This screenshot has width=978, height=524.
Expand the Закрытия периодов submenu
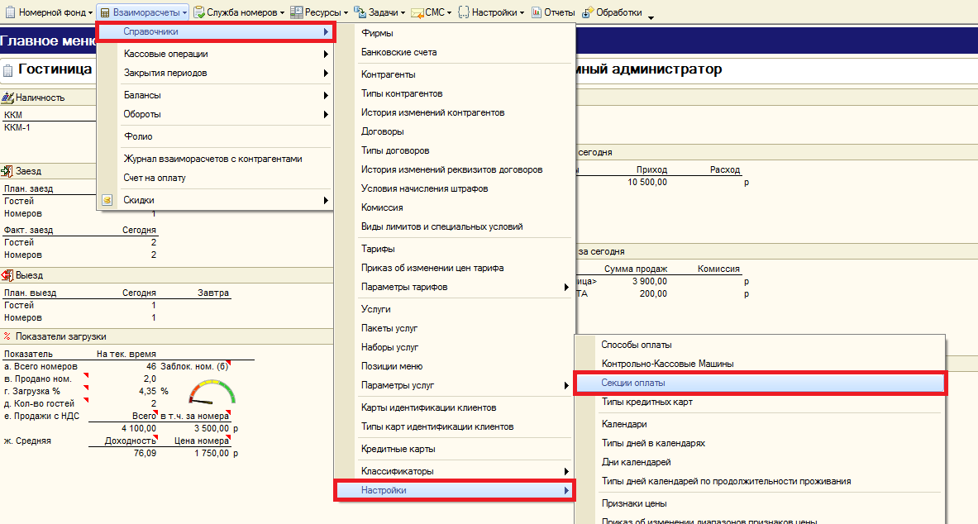point(216,73)
